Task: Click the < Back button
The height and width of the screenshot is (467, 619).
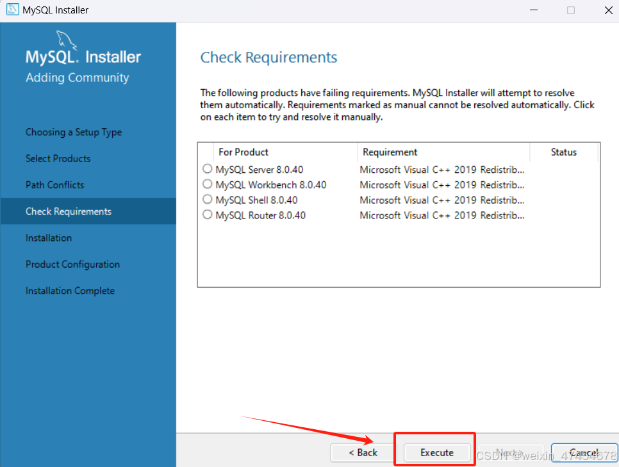Action: [x=363, y=452]
